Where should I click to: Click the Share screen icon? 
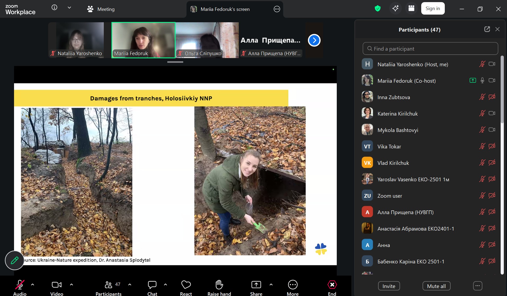[256, 285]
